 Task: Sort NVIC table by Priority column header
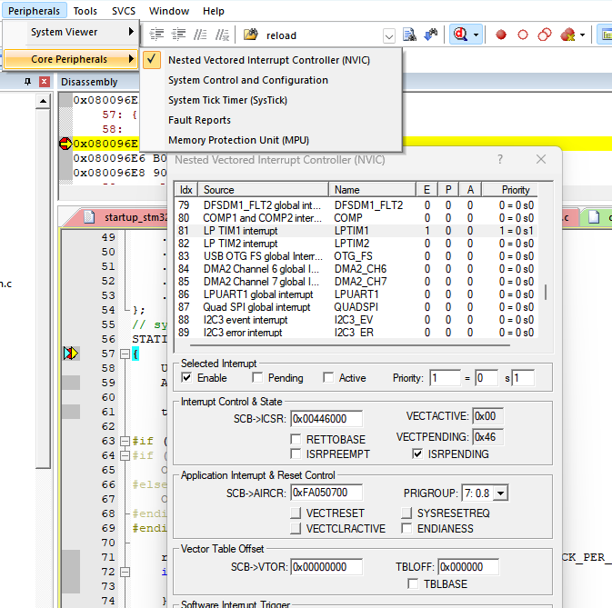coord(510,190)
